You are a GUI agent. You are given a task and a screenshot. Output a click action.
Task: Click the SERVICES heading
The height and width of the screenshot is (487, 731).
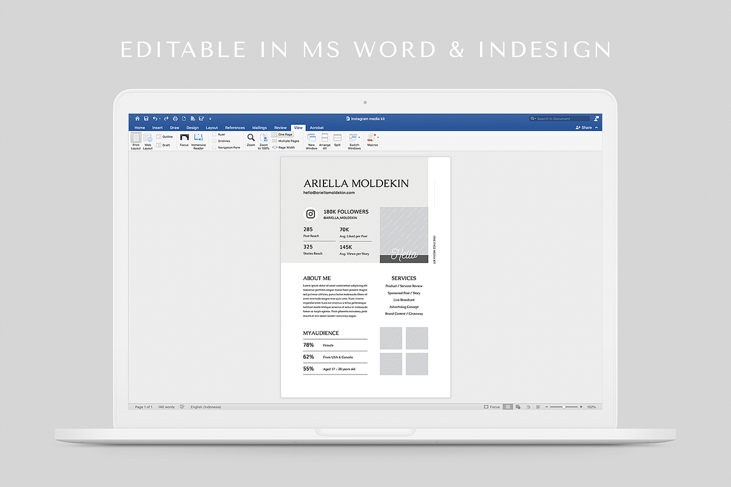pyautogui.click(x=404, y=278)
